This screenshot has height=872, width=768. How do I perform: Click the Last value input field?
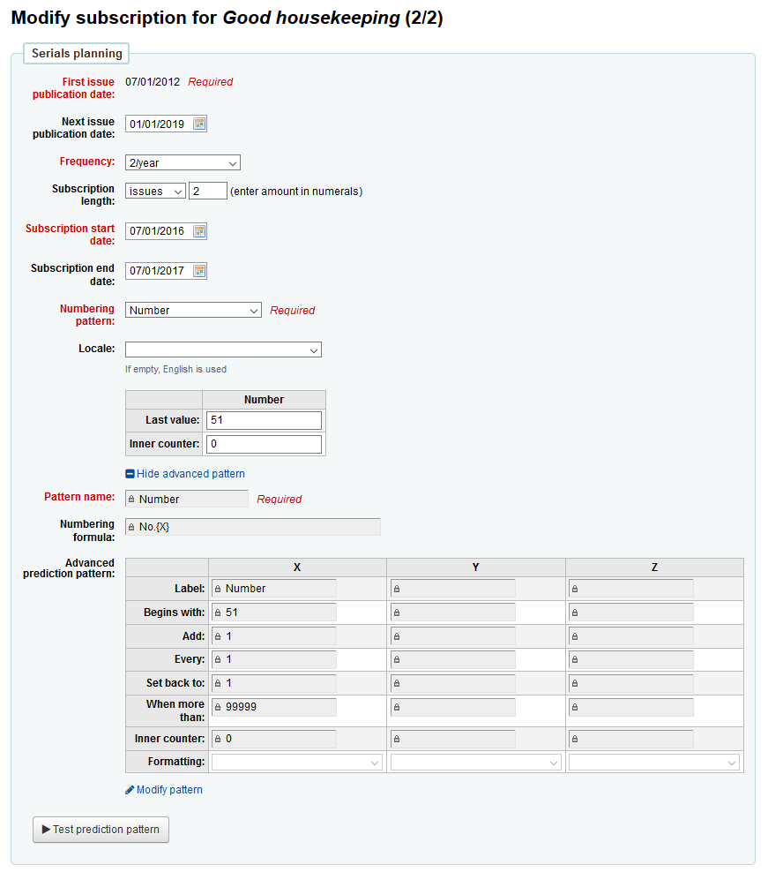264,420
